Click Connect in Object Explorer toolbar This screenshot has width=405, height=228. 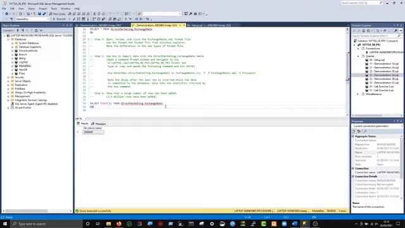[x=8, y=30]
